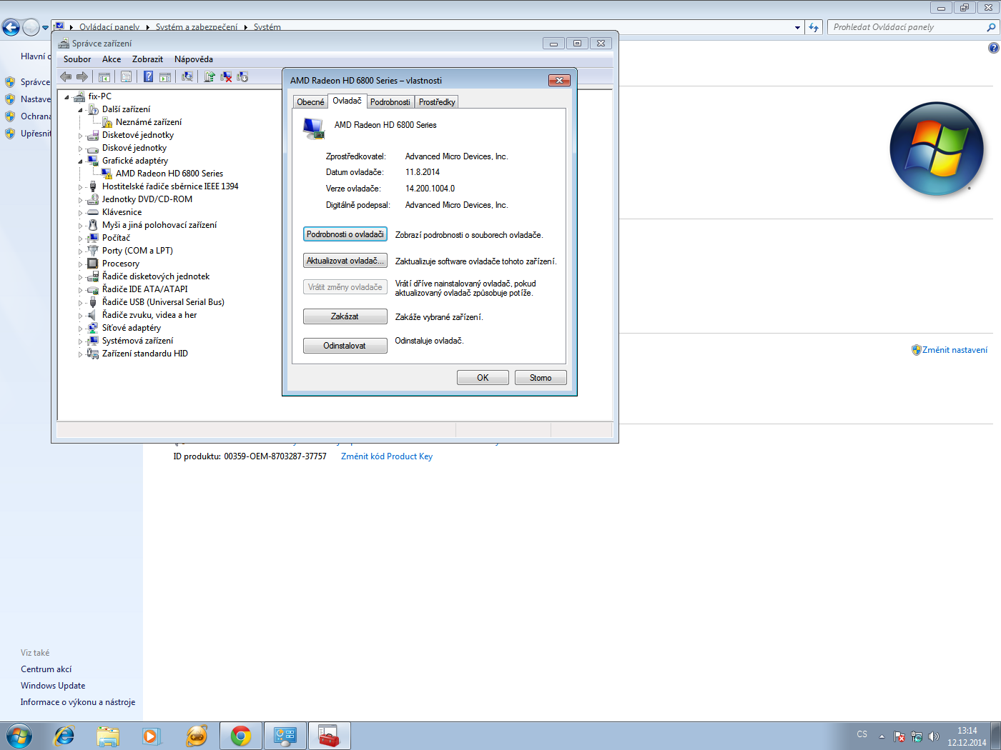Viewport: 1001px width, 750px height.
Task: Collapse the fix-PC root node
Action: (67, 97)
